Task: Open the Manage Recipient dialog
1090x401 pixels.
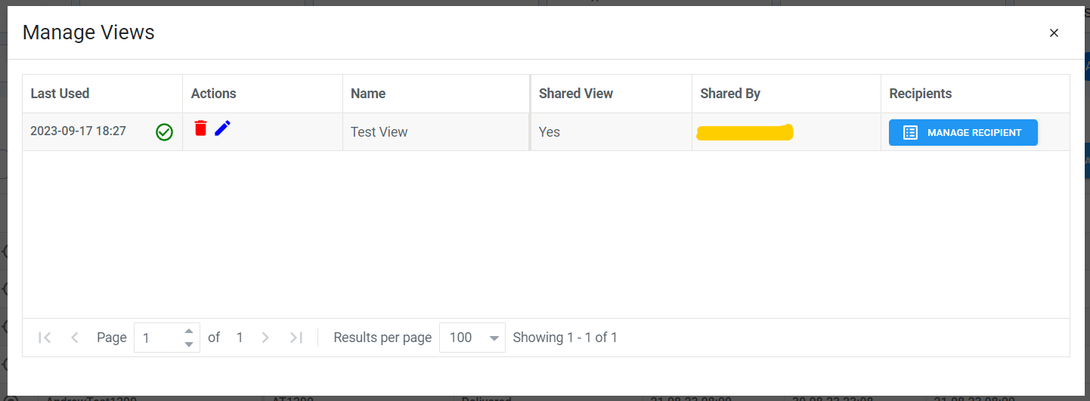Action: click(x=963, y=132)
